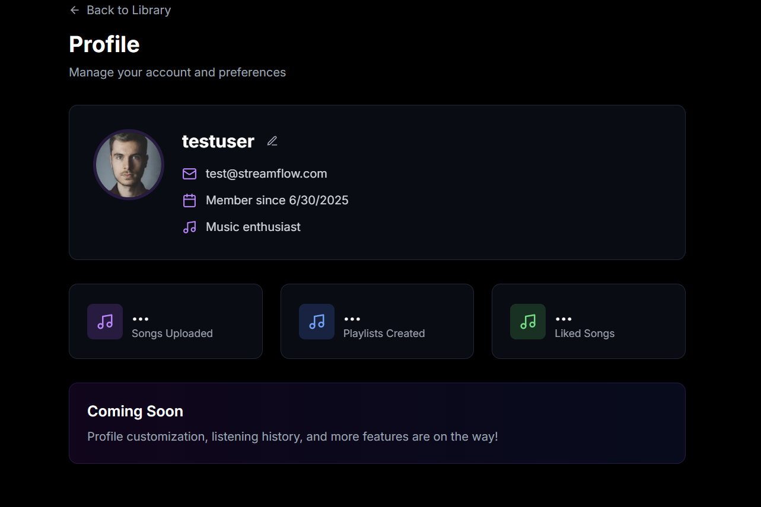
Task: Click the testuser profile avatar photo
Action: (129, 165)
